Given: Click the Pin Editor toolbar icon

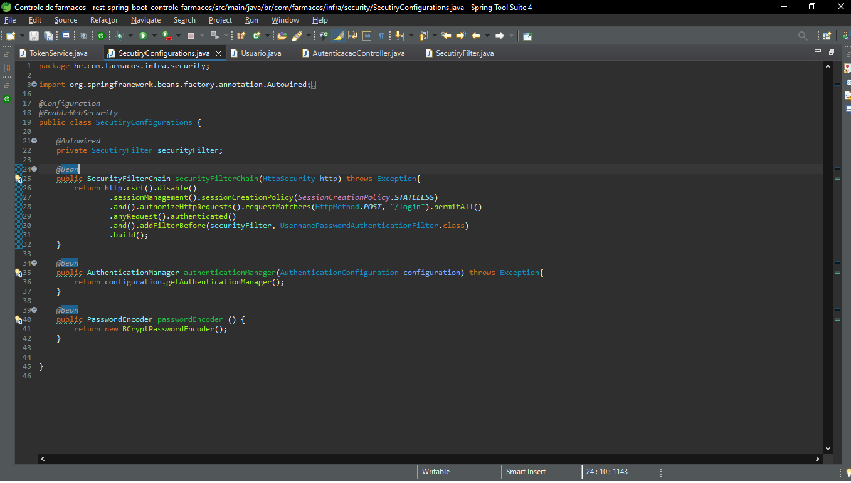Looking at the screenshot, I should tap(527, 36).
